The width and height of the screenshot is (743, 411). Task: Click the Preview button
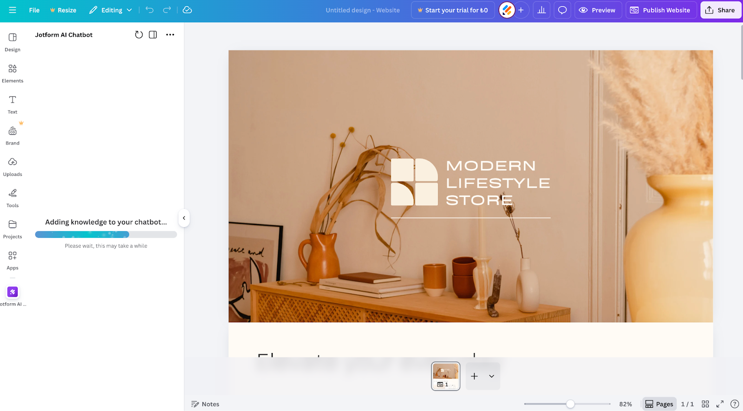[598, 10]
